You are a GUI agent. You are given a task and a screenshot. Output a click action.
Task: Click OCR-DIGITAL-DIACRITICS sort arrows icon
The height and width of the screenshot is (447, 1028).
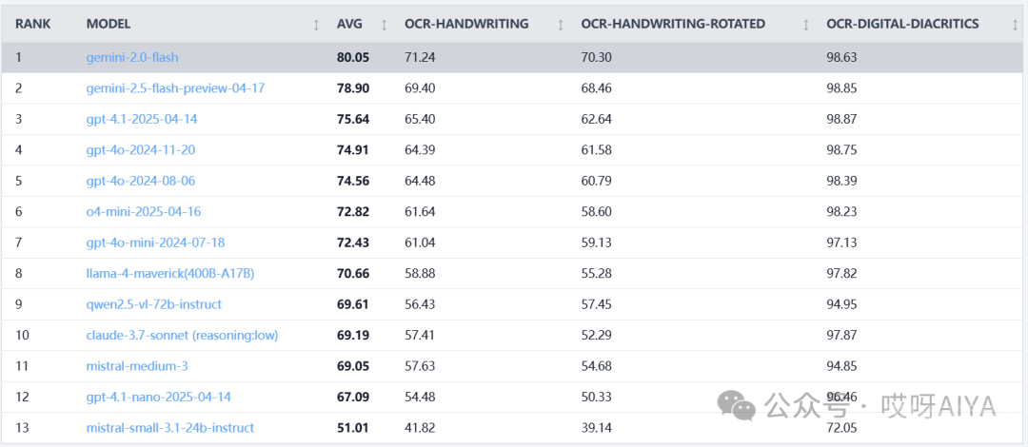pos(1015,24)
